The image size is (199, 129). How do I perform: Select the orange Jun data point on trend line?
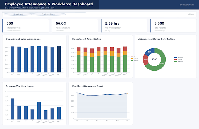tap(127, 94)
